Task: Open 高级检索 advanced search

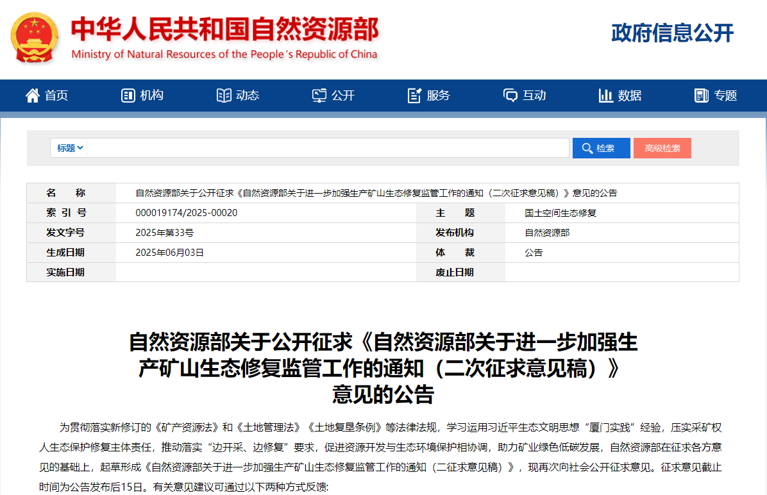Action: 662,148
